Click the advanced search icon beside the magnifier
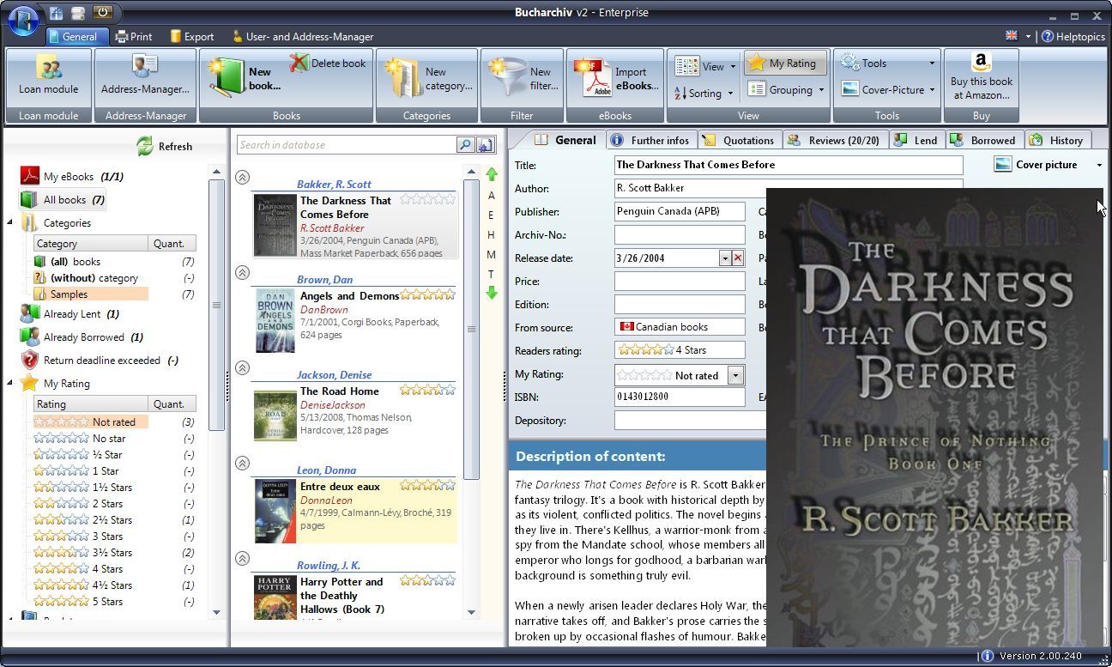Image resolution: width=1112 pixels, height=667 pixels. coord(486,145)
